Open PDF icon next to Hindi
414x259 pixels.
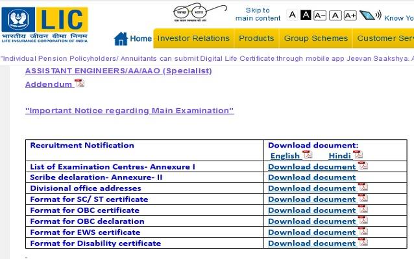(358, 154)
